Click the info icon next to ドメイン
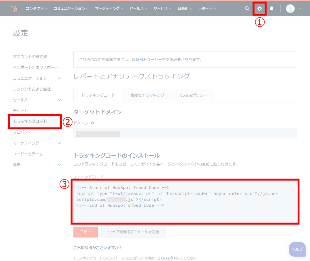Screen dimensions: 310x261 [92, 123]
